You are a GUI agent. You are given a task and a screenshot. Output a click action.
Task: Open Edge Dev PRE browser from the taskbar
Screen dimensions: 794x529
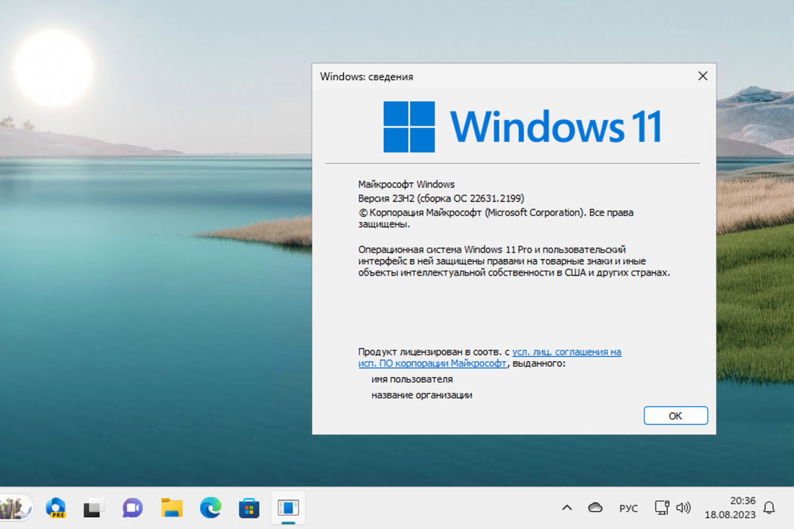point(56,508)
